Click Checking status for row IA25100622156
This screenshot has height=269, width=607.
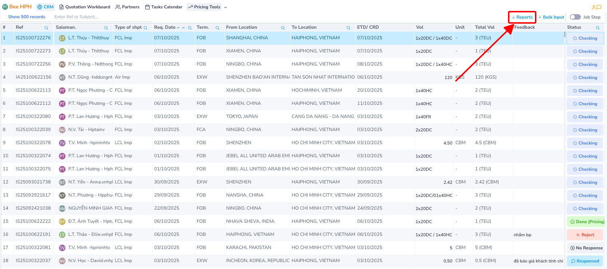[585, 78]
